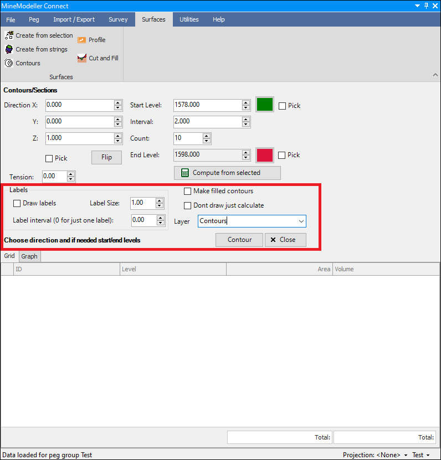
Task: Click the Create from strings icon
Action: (x=9, y=49)
